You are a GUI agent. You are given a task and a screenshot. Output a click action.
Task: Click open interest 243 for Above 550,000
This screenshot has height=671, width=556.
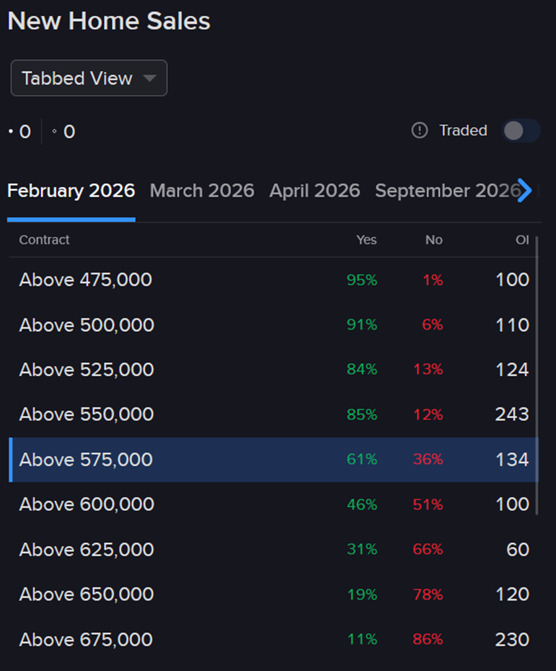(512, 414)
